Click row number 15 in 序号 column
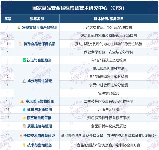The height and width of the screenshot is (150, 159). (x=8, y=145)
